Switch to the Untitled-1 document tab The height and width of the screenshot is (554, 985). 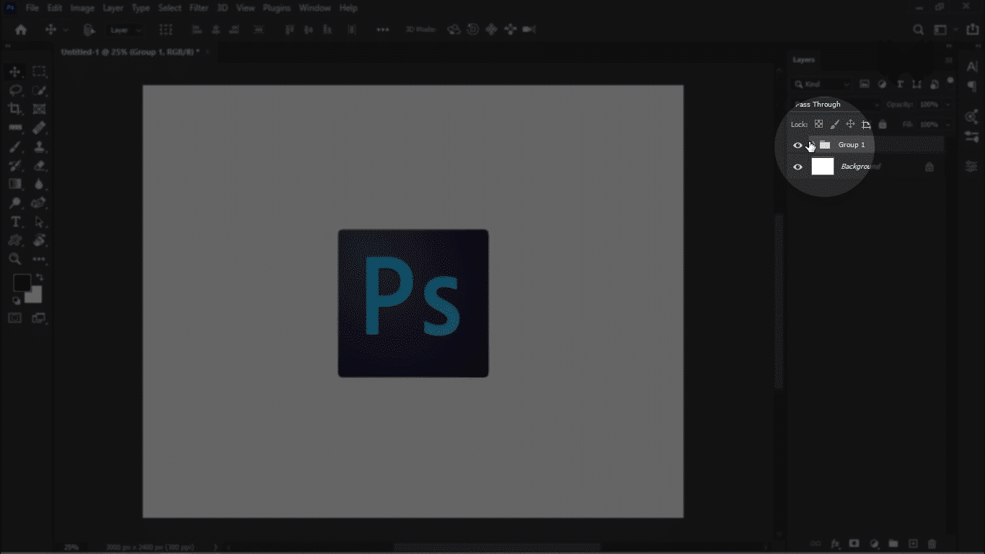click(135, 52)
